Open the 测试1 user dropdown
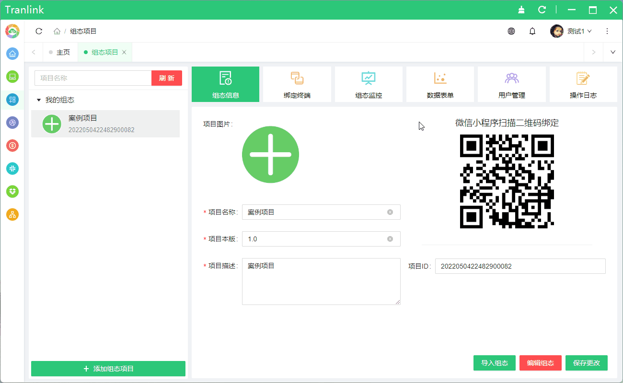Viewport: 623px width, 383px height. tap(579, 31)
